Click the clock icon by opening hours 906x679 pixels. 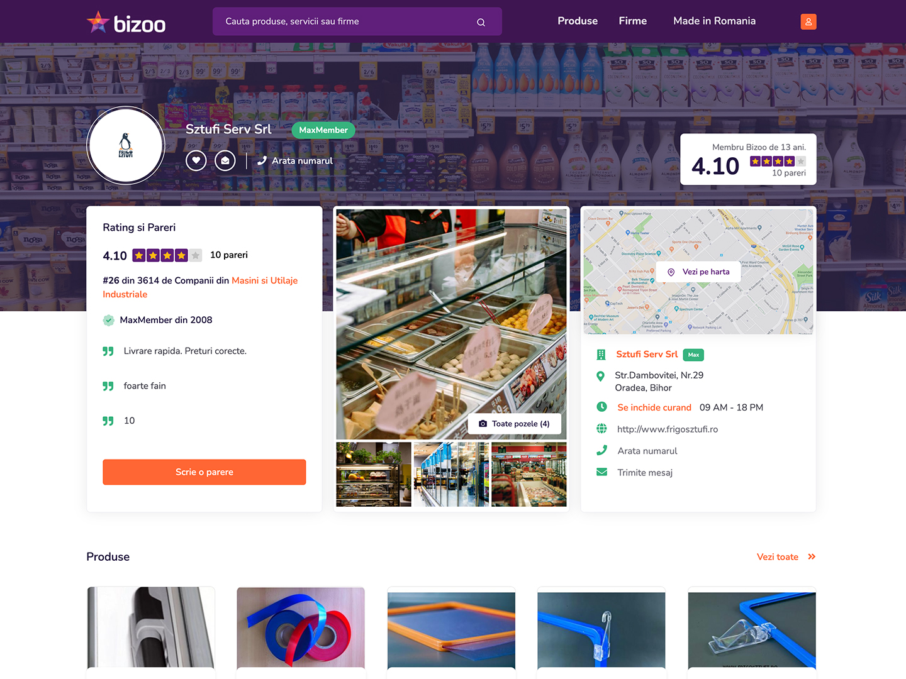click(x=601, y=407)
